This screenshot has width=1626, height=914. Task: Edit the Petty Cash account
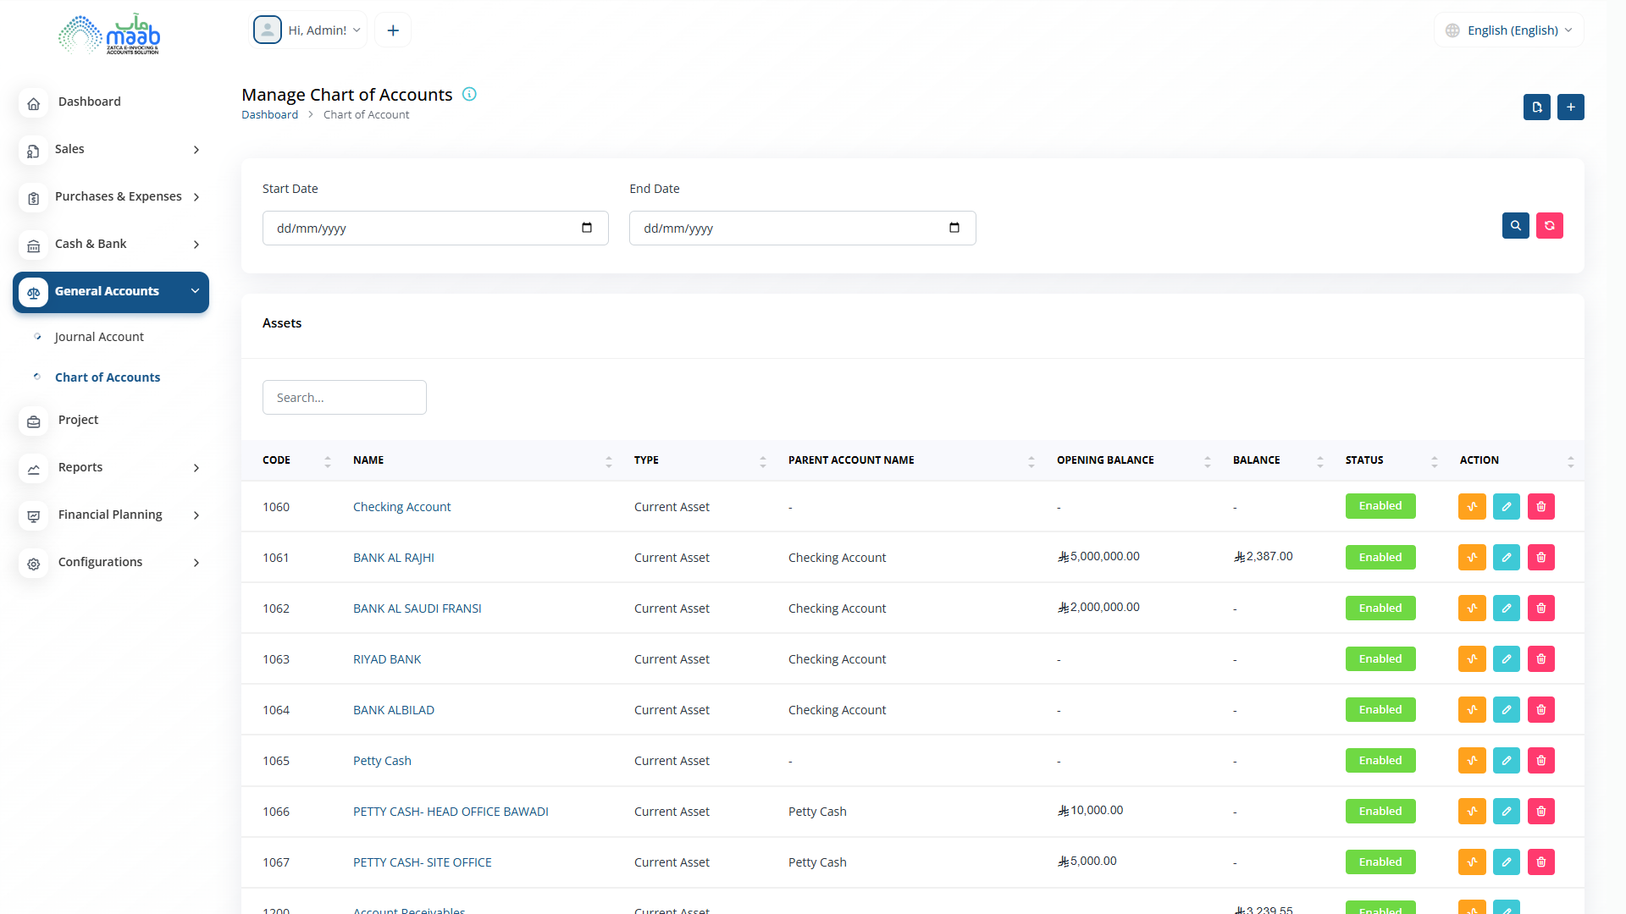coord(1507,761)
